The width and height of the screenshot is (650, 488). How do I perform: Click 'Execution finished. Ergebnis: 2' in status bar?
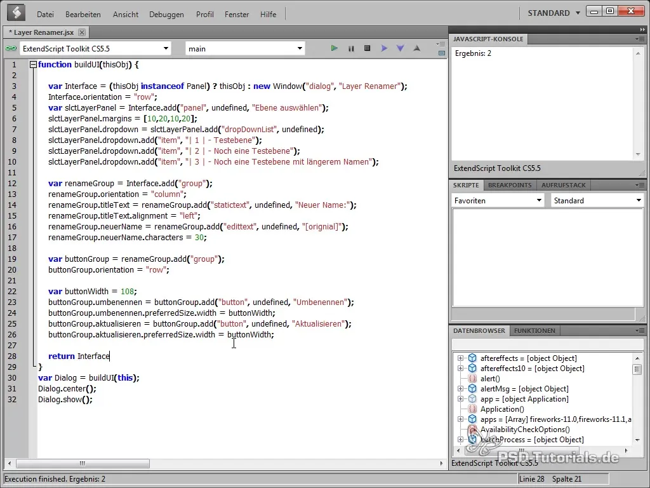click(x=55, y=479)
